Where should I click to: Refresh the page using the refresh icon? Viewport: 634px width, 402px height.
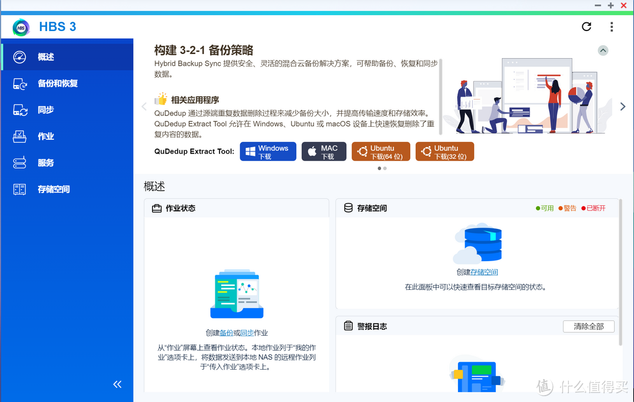click(586, 26)
